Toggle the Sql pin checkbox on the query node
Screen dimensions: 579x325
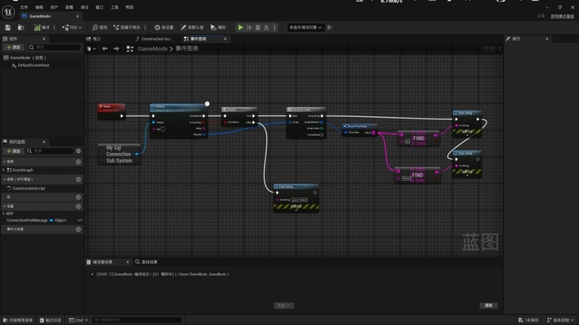point(163,129)
